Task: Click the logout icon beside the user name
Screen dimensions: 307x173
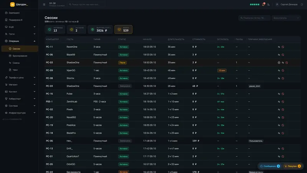Action: point(302,4)
